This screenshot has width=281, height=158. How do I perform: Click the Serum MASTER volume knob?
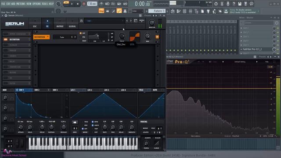152,22
